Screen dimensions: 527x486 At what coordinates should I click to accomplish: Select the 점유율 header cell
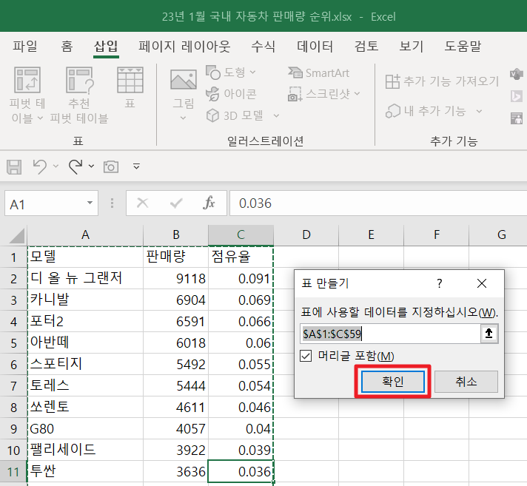[241, 257]
